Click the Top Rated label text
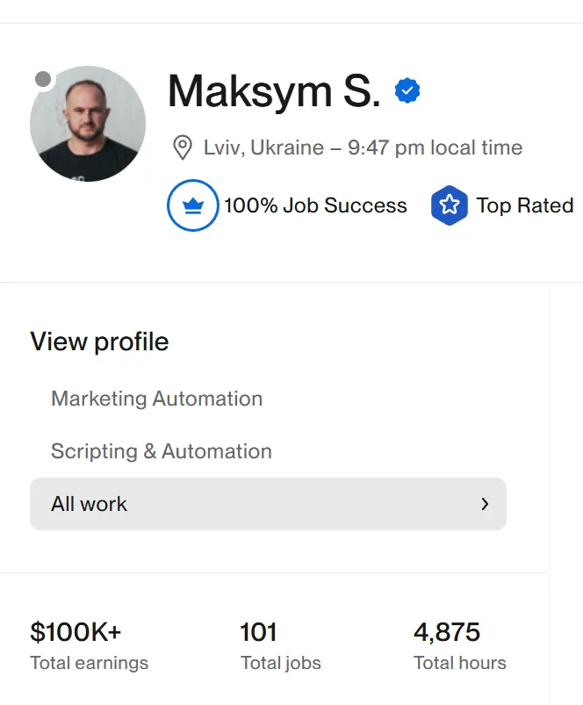Image resolution: width=583 pixels, height=705 pixels. pyautogui.click(x=524, y=205)
